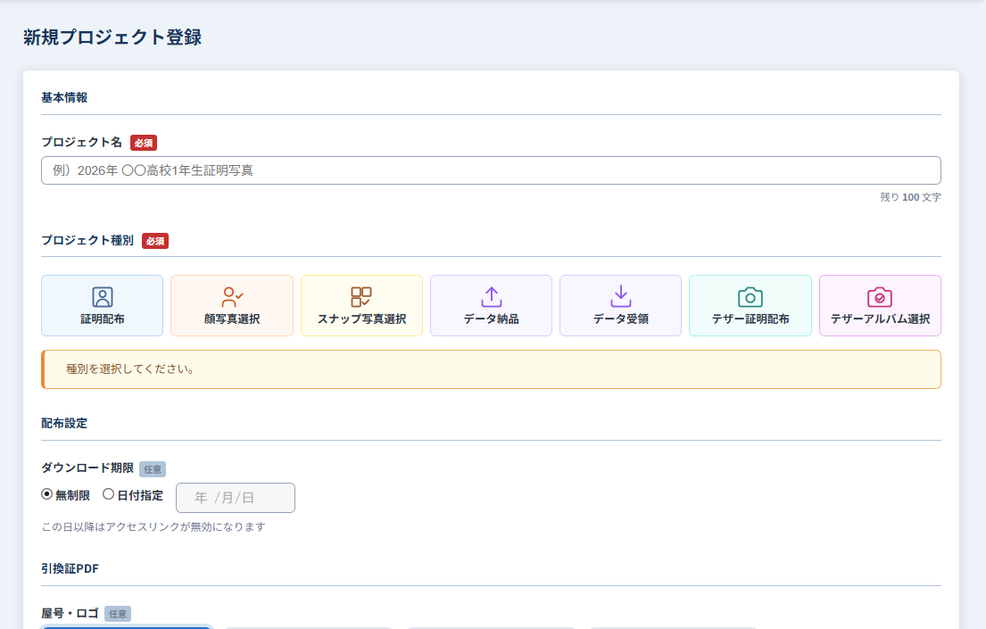
Task: Click the テザーアルバム選択 card label text
Action: (880, 319)
